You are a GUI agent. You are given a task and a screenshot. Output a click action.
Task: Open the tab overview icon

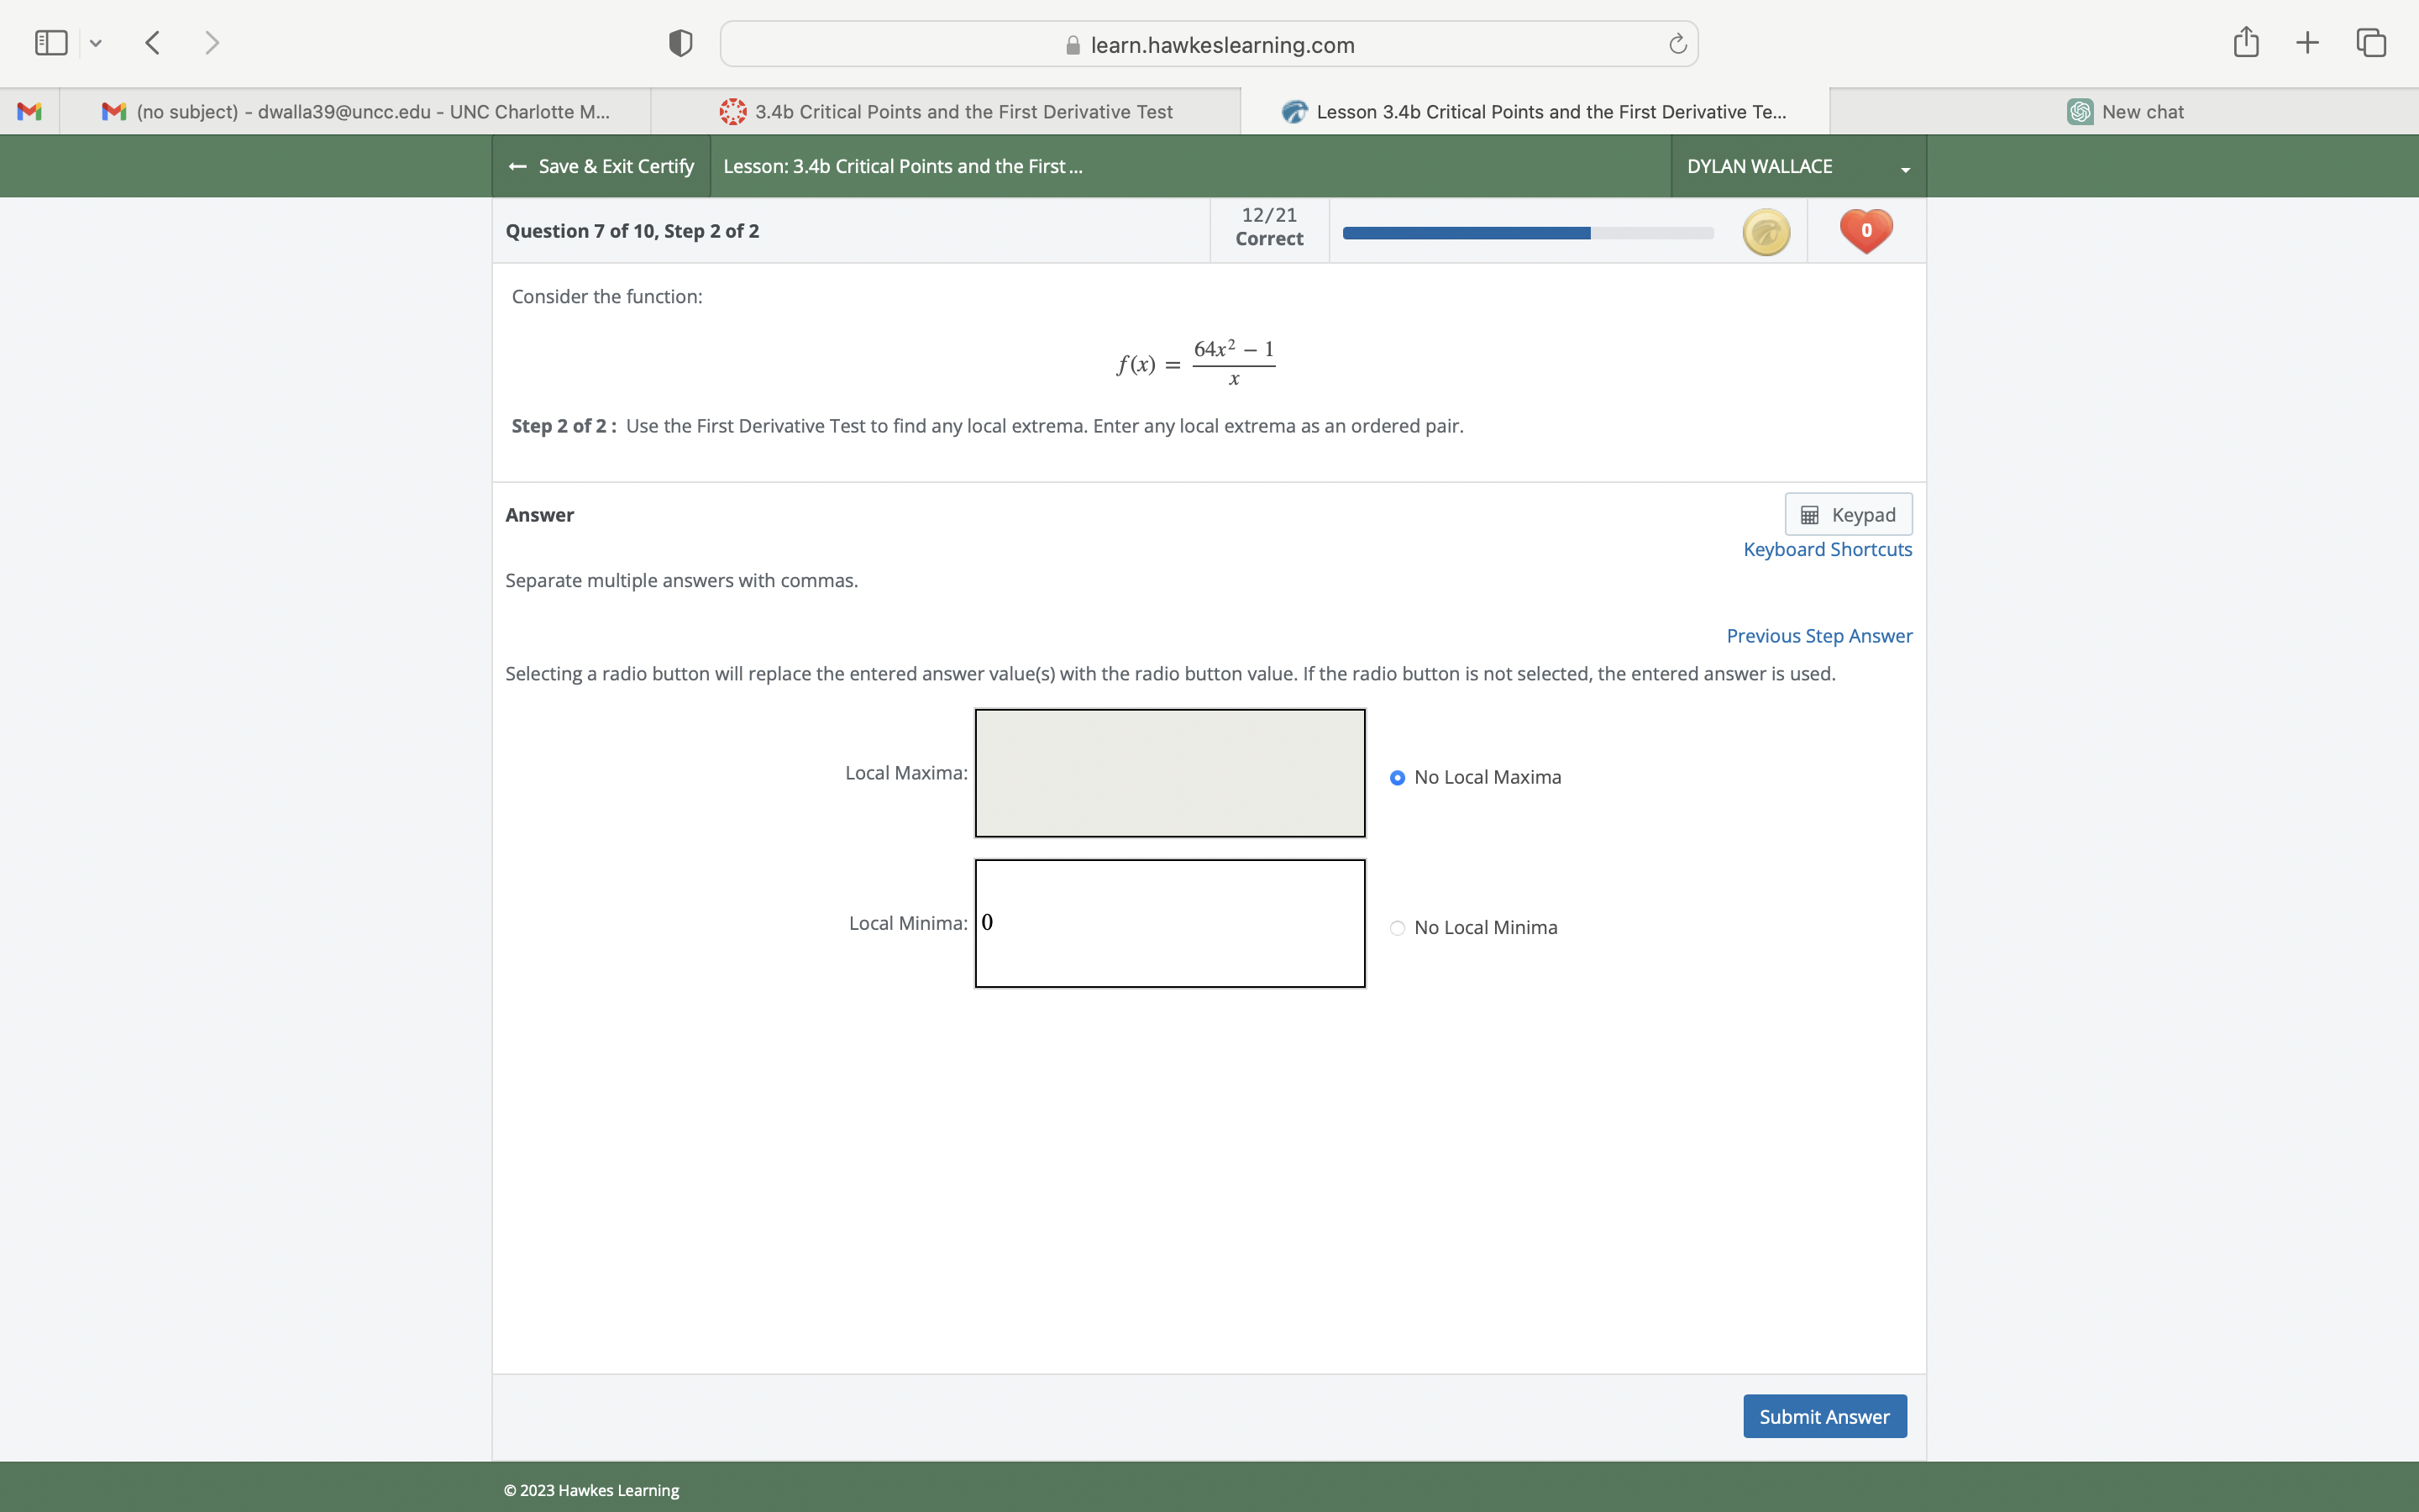tap(2370, 42)
